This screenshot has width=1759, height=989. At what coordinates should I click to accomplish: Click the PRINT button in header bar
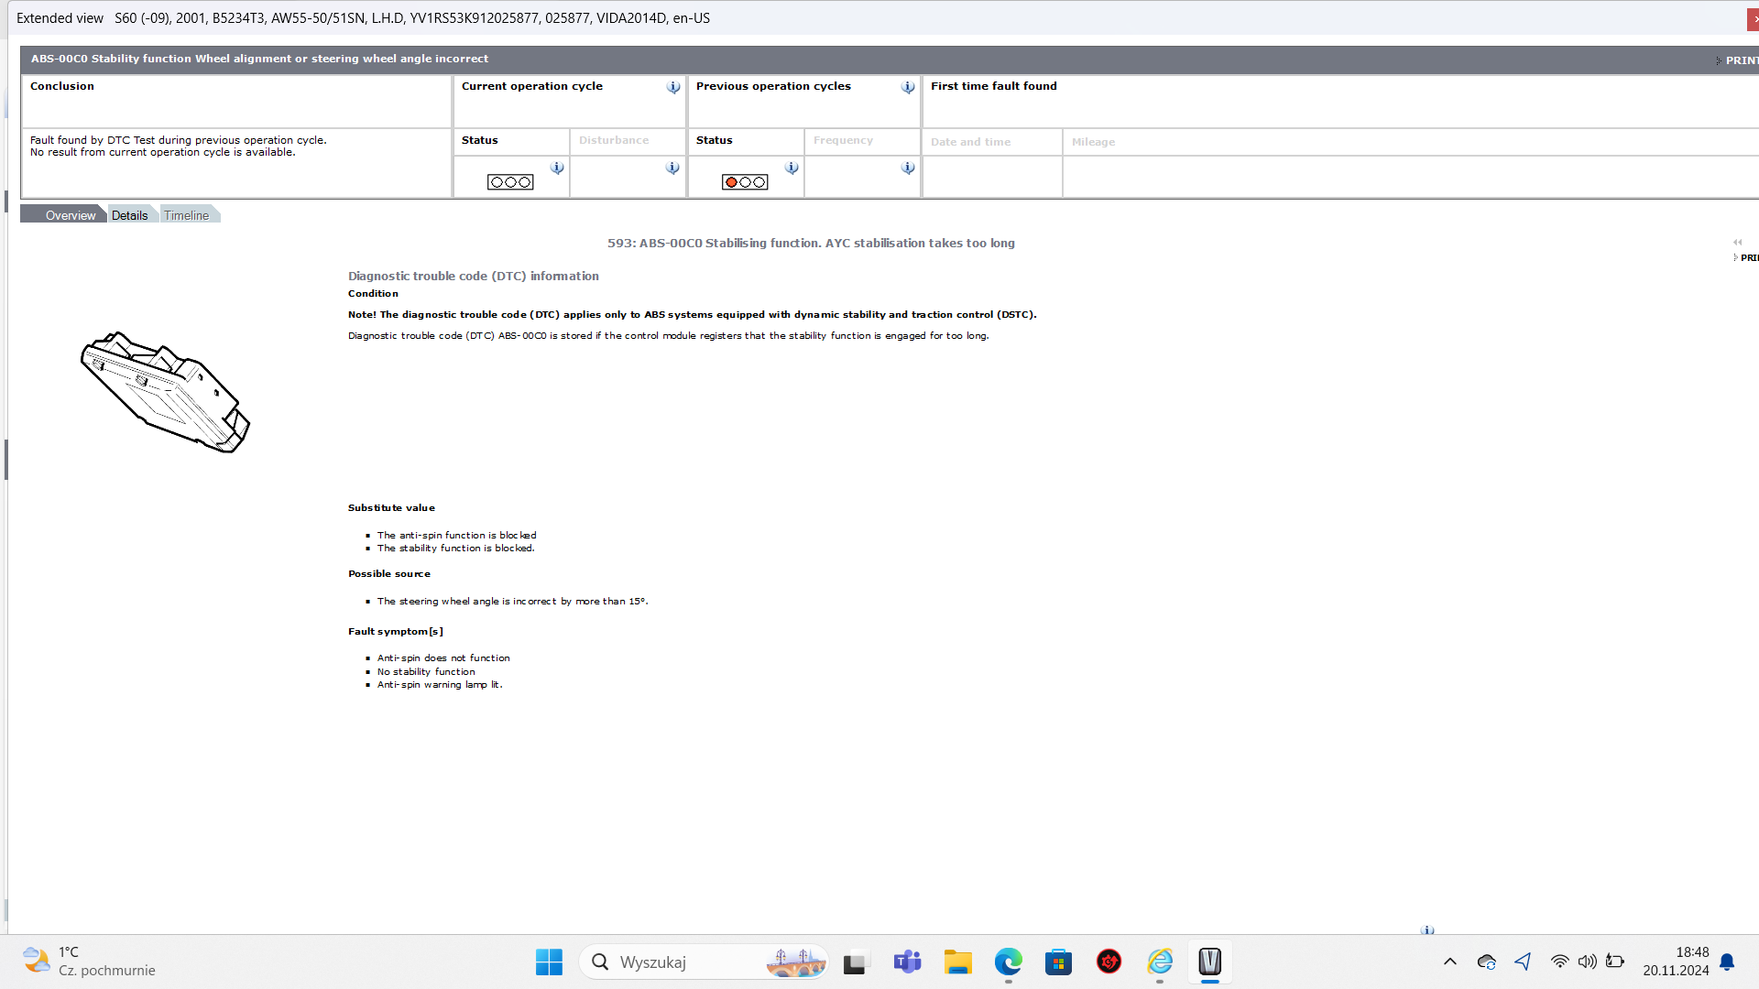[1739, 60]
